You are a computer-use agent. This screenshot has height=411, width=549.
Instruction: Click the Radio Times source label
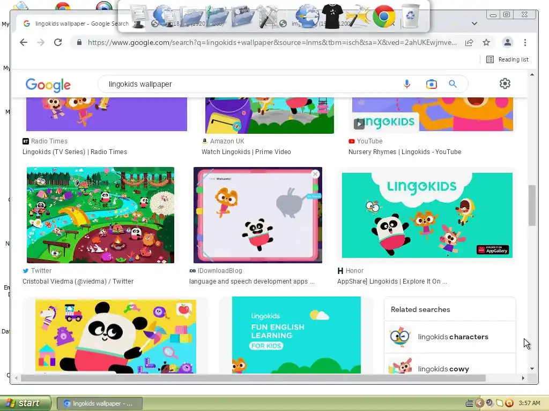tap(49, 141)
